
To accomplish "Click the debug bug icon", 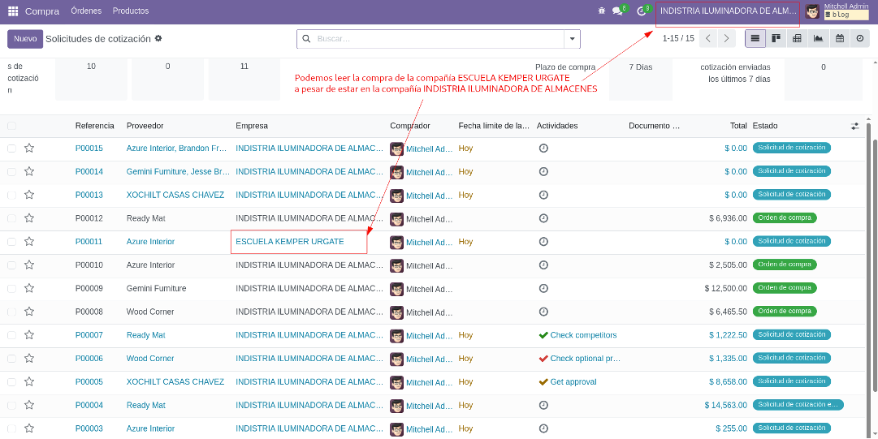I will (x=601, y=11).
